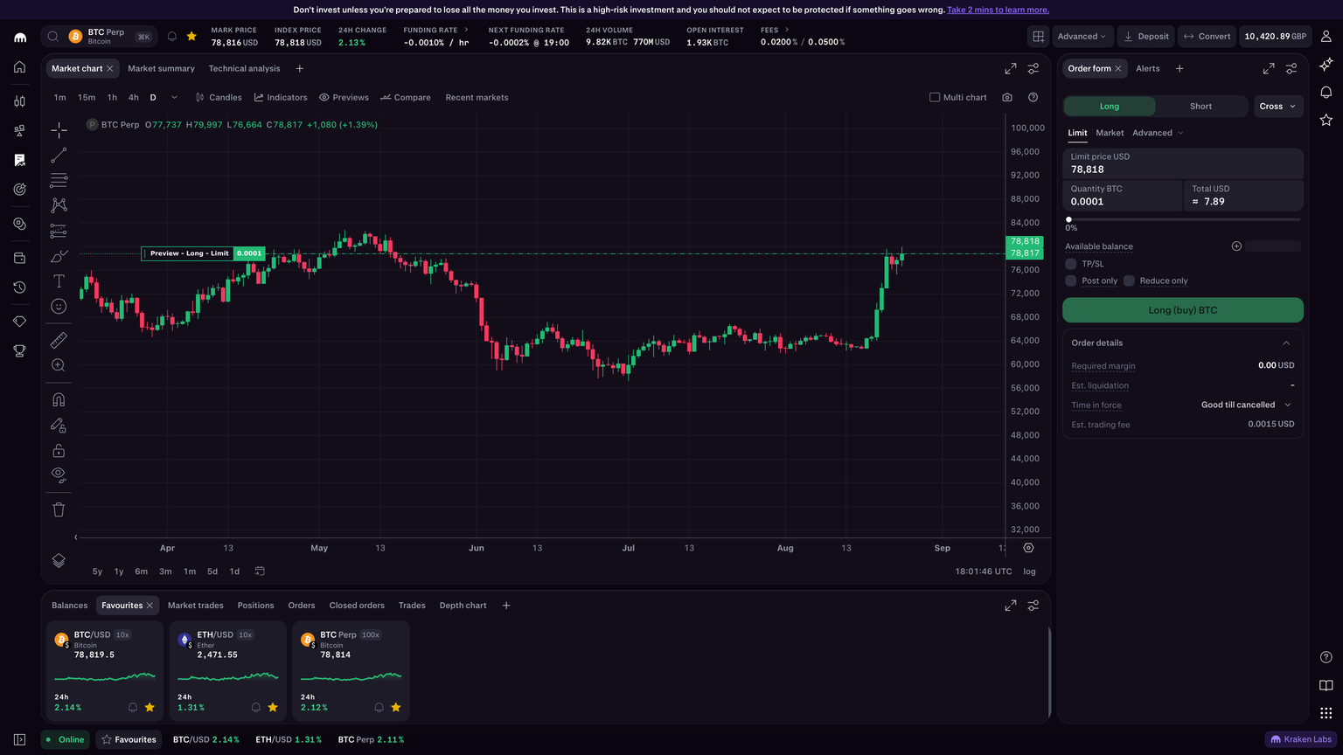
Task: Open the chart settings gear on the time axis
Action: (1028, 548)
